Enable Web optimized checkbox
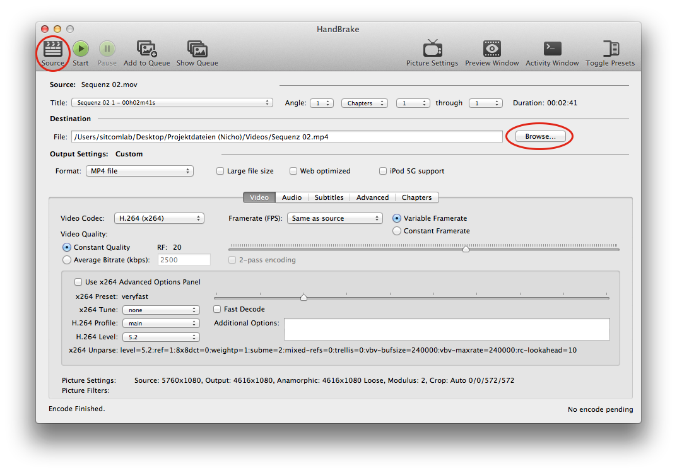This screenshot has width=677, height=473. 293,171
